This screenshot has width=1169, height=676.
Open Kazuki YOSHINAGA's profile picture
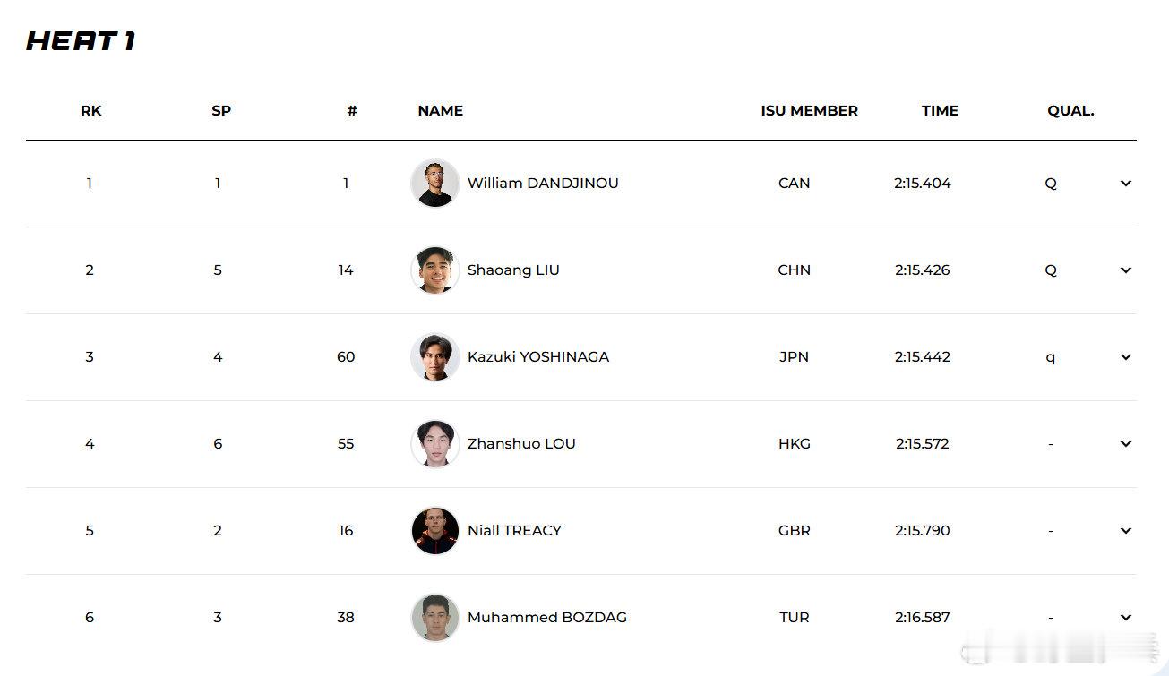[435, 357]
